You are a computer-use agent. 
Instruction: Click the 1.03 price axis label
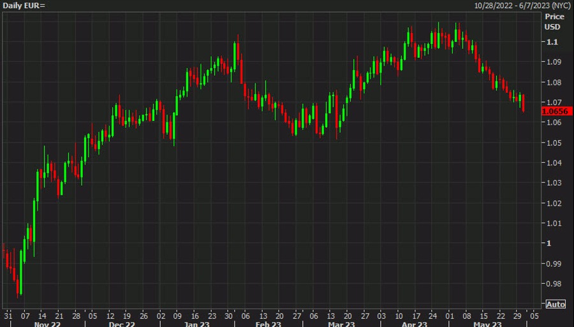coord(552,183)
